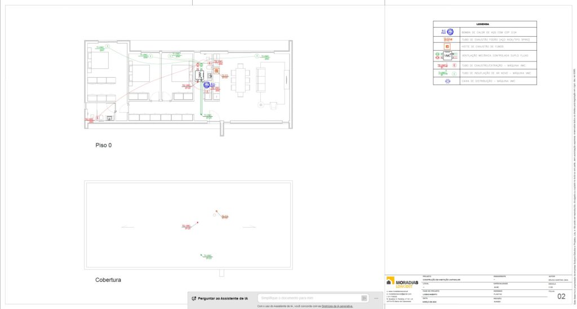Click the AI Assistant sparkle icon

pos(194,298)
